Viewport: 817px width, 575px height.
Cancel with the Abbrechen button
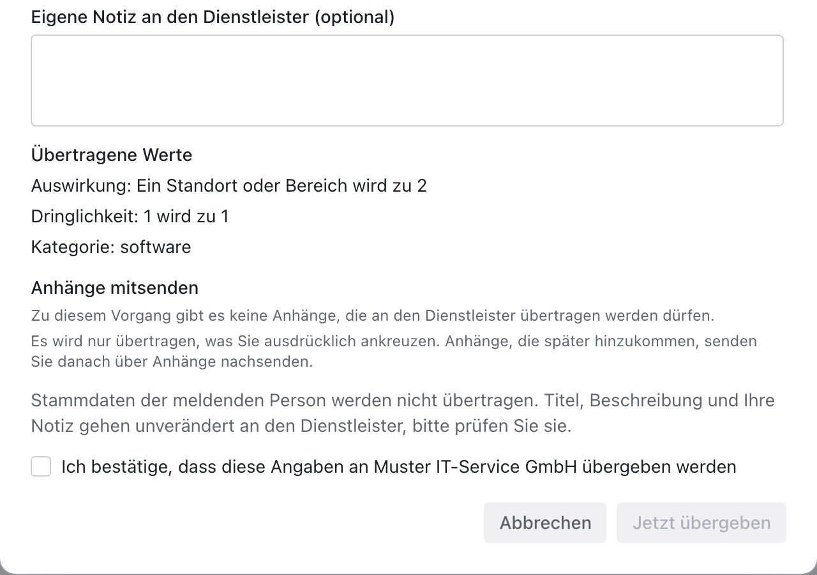pyautogui.click(x=545, y=523)
